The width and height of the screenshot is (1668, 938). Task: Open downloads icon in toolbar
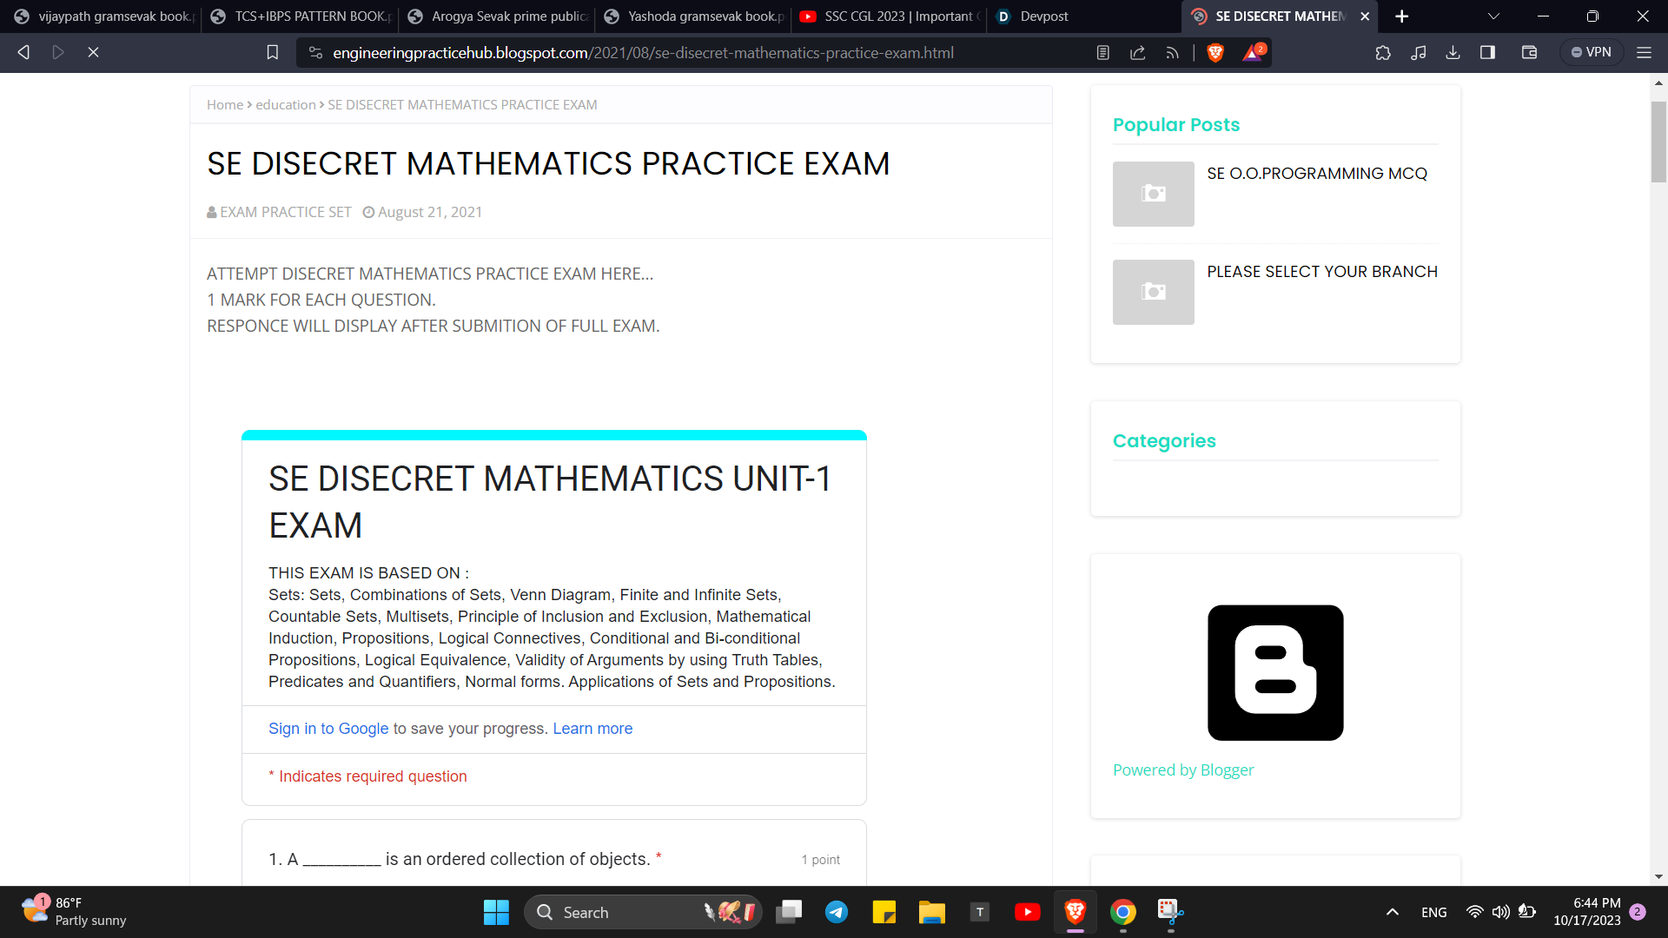point(1453,53)
